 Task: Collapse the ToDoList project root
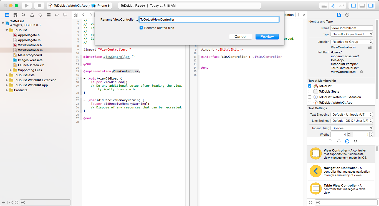click(3, 23)
